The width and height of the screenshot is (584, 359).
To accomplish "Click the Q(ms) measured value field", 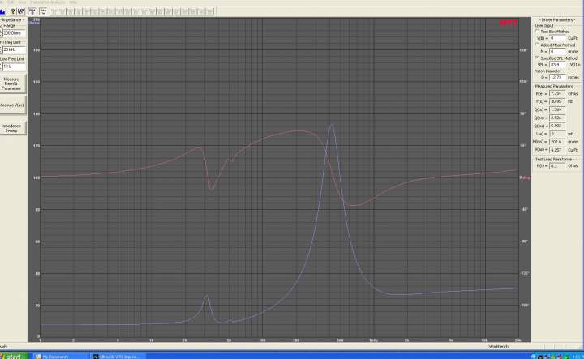I will [x=557, y=126].
